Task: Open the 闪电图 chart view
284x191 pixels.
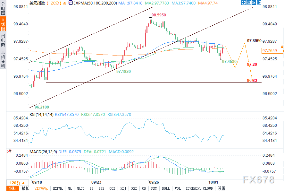Action: coord(3,40)
